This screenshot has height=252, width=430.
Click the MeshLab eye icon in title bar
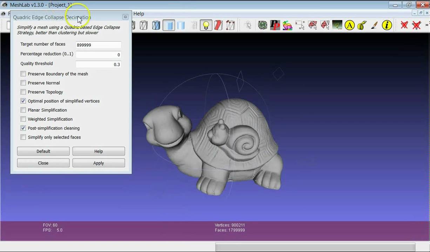click(x=4, y=5)
